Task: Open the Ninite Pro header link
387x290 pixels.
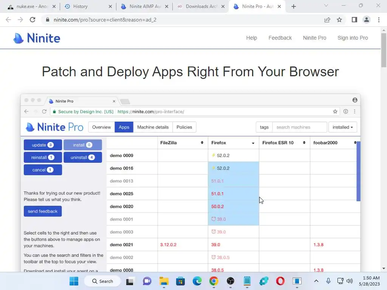Action: click(314, 38)
